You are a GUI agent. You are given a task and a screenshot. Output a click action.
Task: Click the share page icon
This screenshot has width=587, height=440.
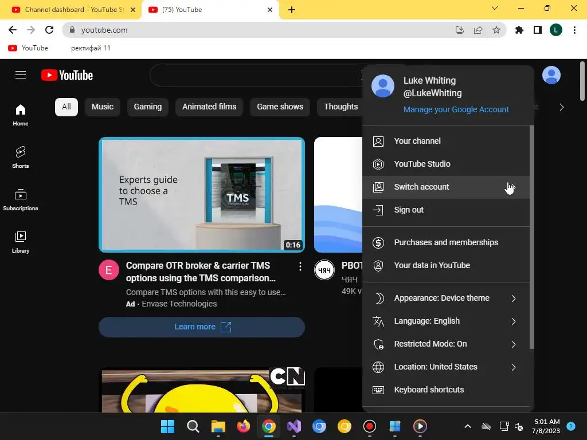pyautogui.click(x=478, y=30)
